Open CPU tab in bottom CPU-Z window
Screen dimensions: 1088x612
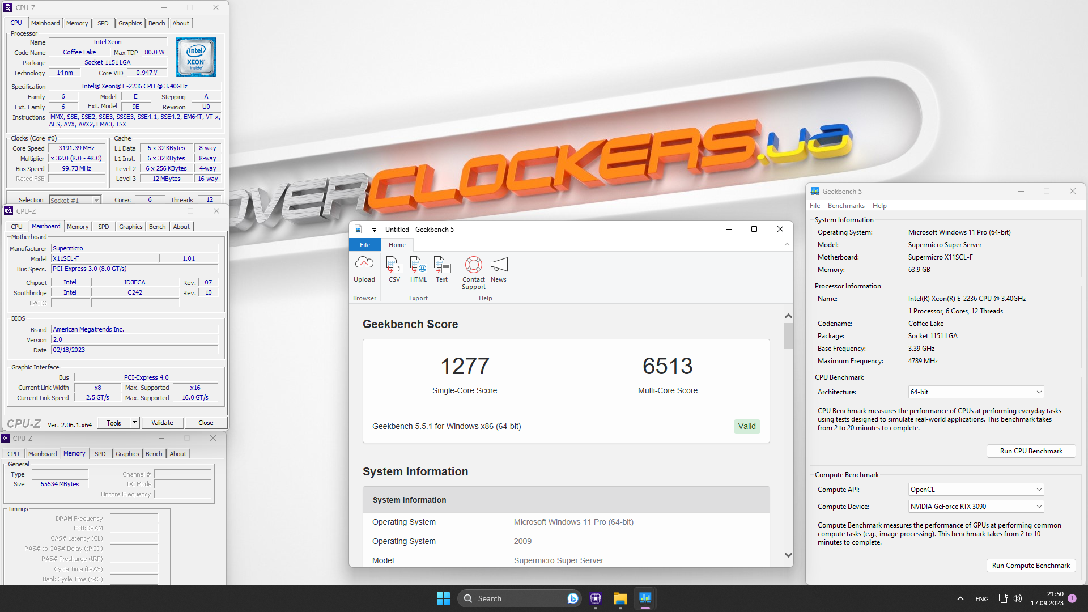[x=13, y=454]
